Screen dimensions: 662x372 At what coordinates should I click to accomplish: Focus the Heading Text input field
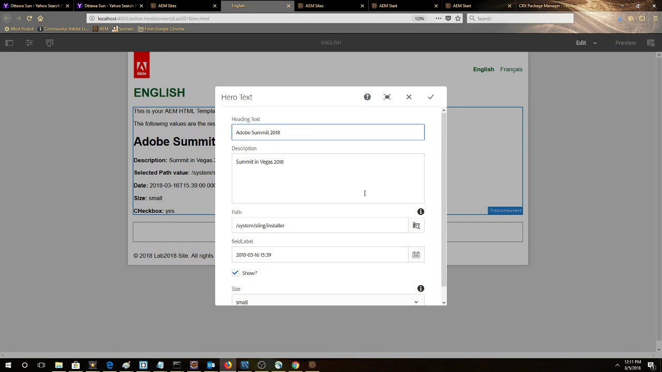(328, 132)
